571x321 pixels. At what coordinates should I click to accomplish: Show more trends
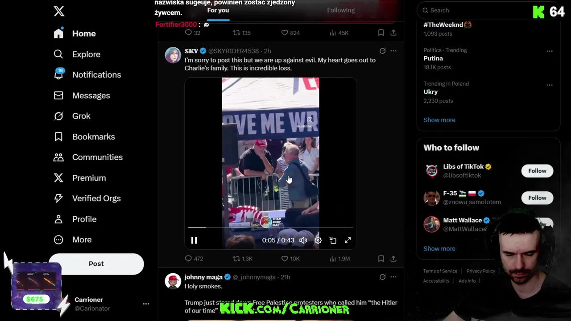[x=439, y=120]
